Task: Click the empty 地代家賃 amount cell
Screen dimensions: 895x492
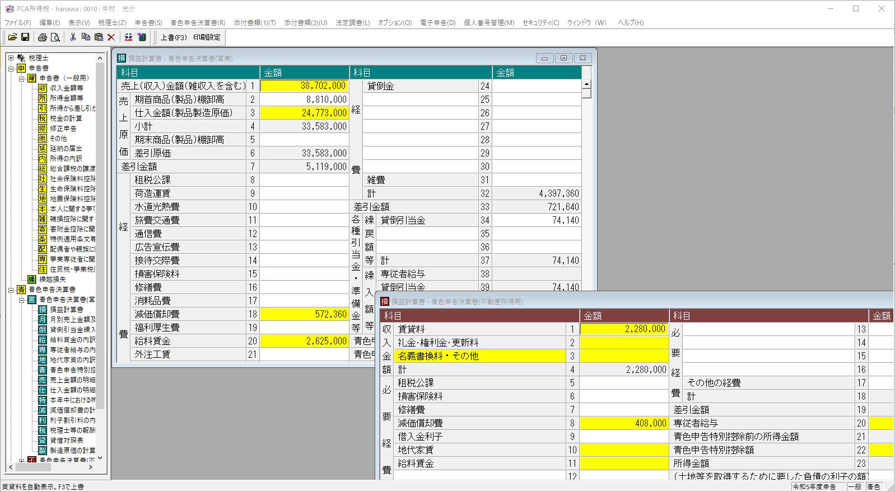Action: click(624, 450)
